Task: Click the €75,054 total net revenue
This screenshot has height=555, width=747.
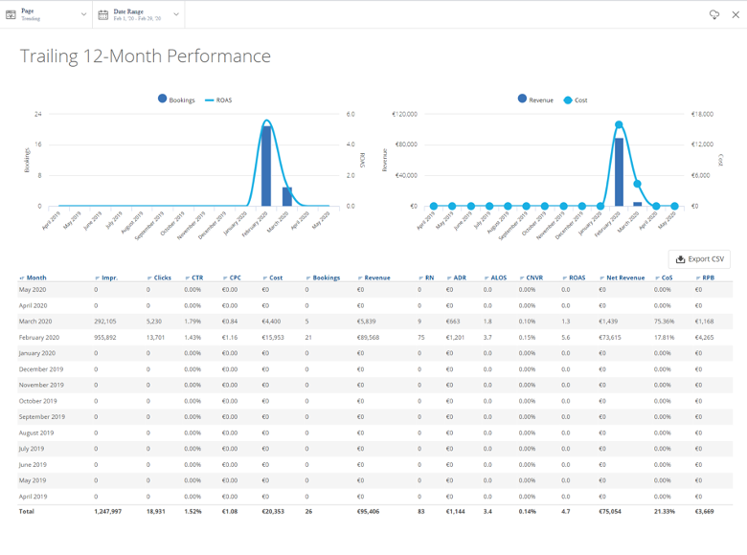Action: tap(610, 512)
